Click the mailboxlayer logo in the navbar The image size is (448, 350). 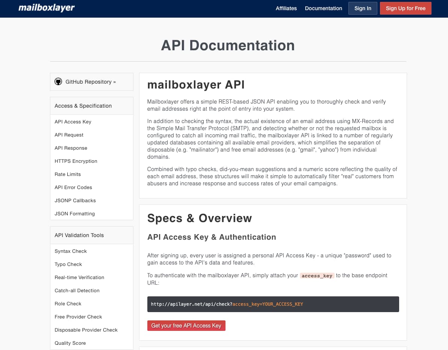point(46,8)
